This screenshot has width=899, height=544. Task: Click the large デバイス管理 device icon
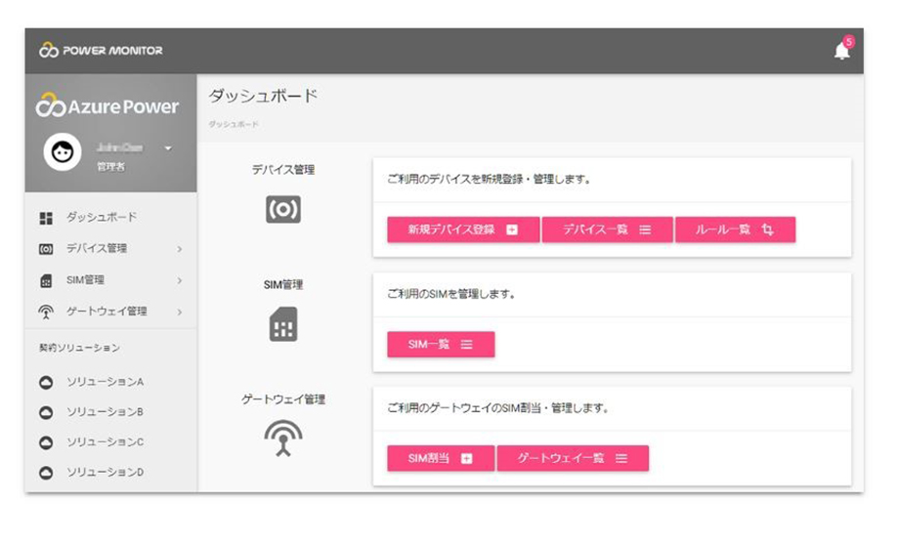coord(283,210)
